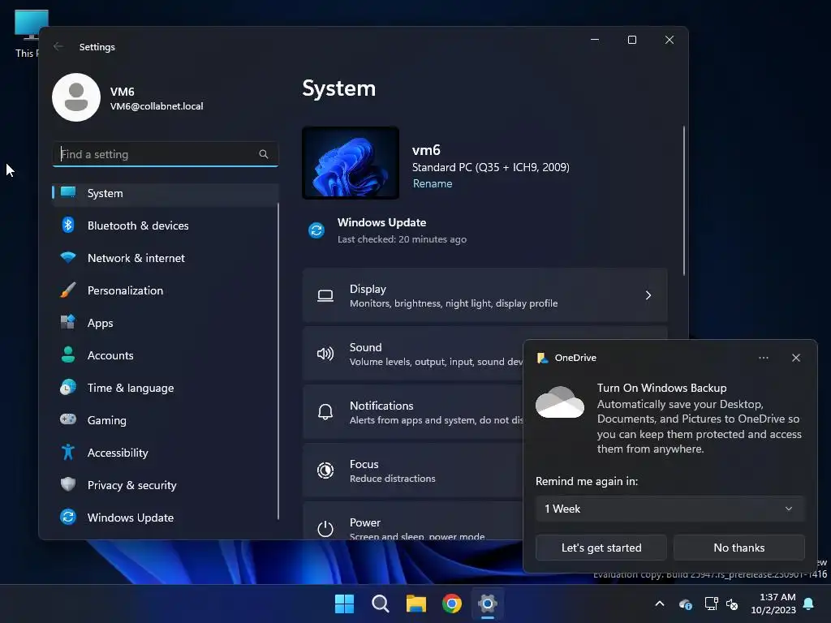Open Focus settings
831x623 pixels.
(412, 470)
